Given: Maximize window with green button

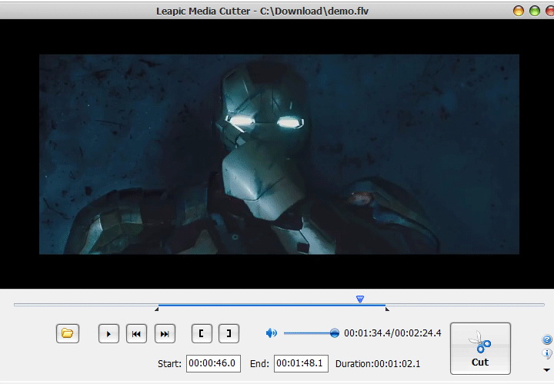Looking at the screenshot, I should tap(535, 11).
